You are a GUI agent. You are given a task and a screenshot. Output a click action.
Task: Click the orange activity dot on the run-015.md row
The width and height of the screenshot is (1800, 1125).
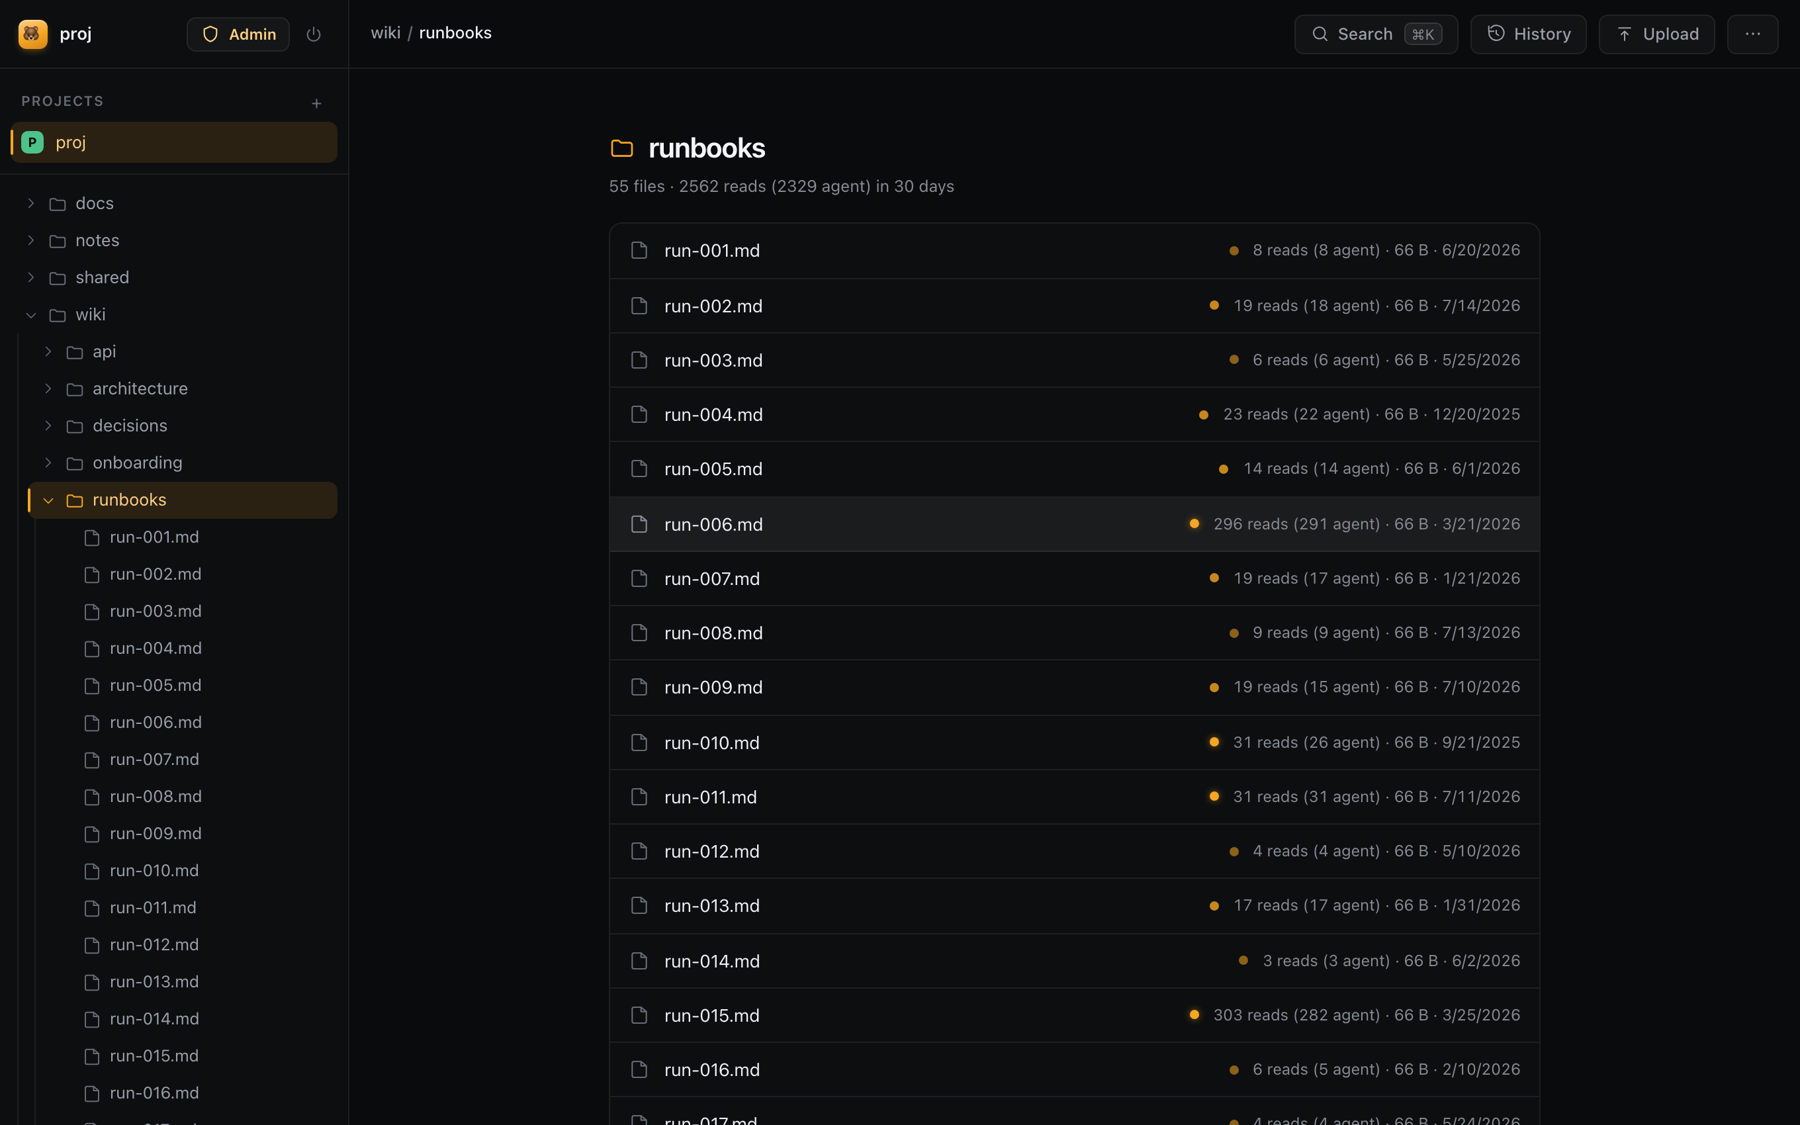pyautogui.click(x=1194, y=1015)
